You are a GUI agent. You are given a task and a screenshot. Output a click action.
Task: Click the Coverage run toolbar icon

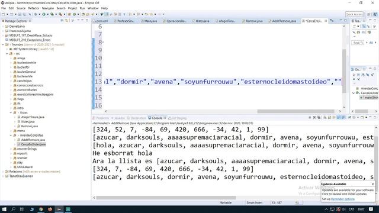(52, 14)
